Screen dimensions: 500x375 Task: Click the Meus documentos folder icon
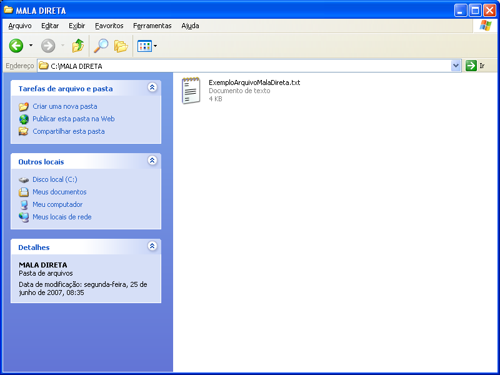(x=24, y=192)
